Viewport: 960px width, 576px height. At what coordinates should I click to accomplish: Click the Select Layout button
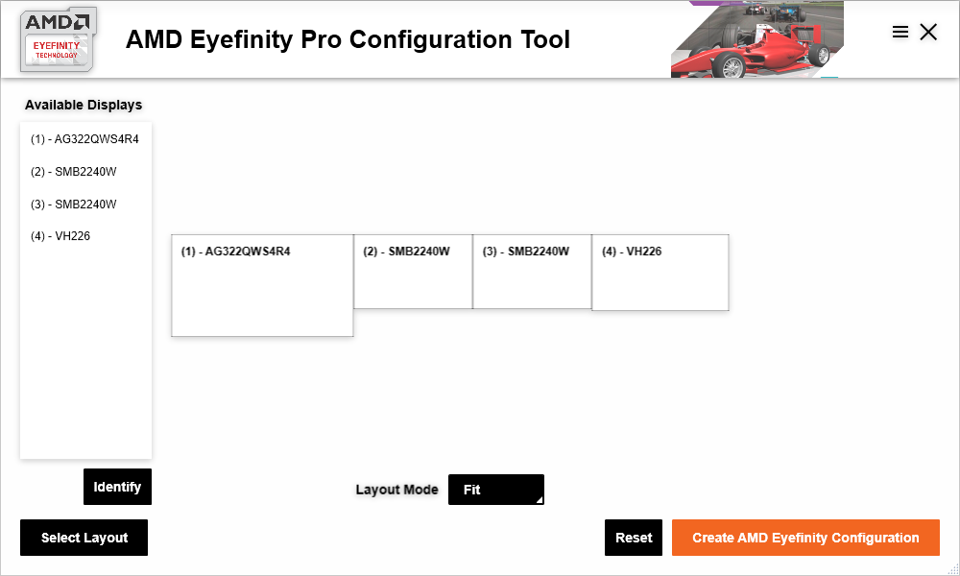(x=84, y=538)
